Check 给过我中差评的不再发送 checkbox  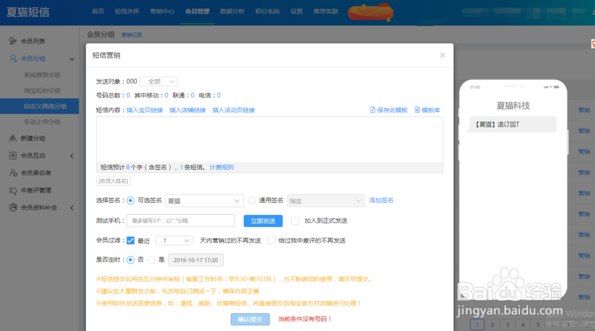coord(271,241)
